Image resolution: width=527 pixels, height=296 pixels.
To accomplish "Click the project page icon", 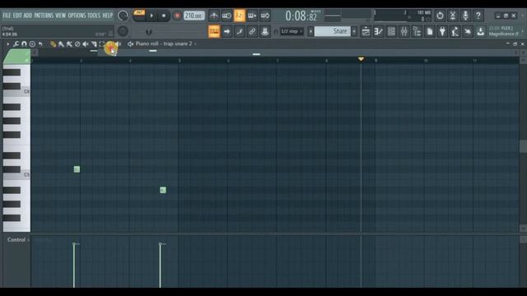I will click(x=430, y=31).
